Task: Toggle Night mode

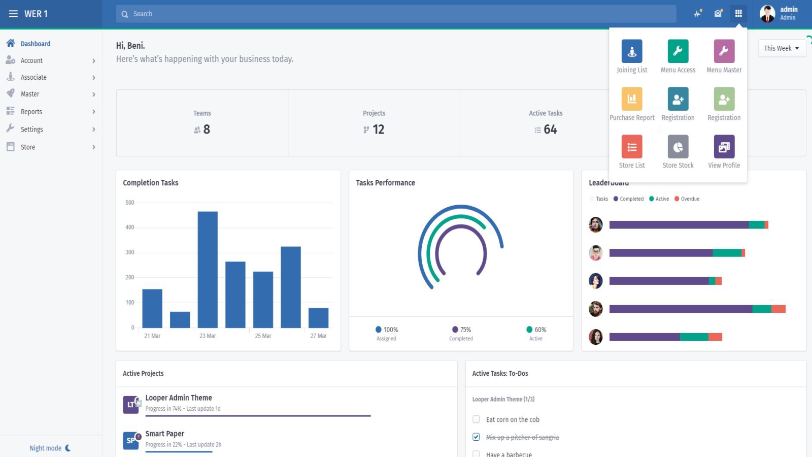Action: [x=50, y=448]
